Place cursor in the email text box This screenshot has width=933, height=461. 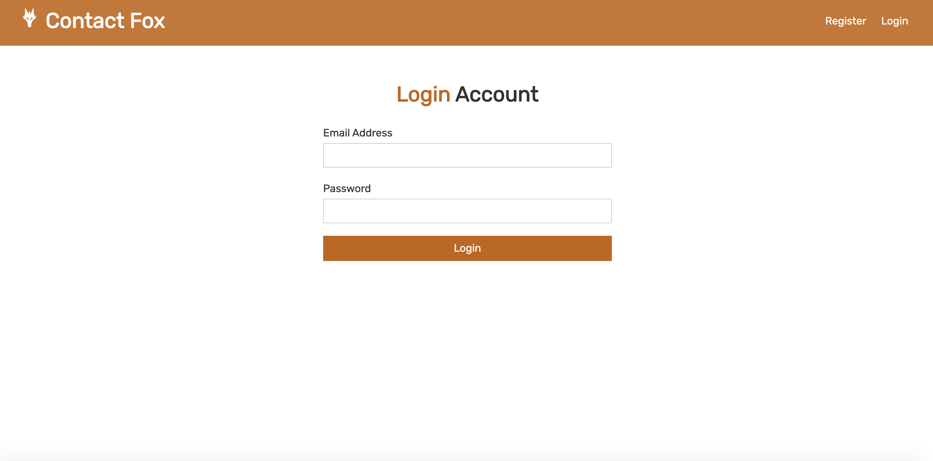point(467,155)
